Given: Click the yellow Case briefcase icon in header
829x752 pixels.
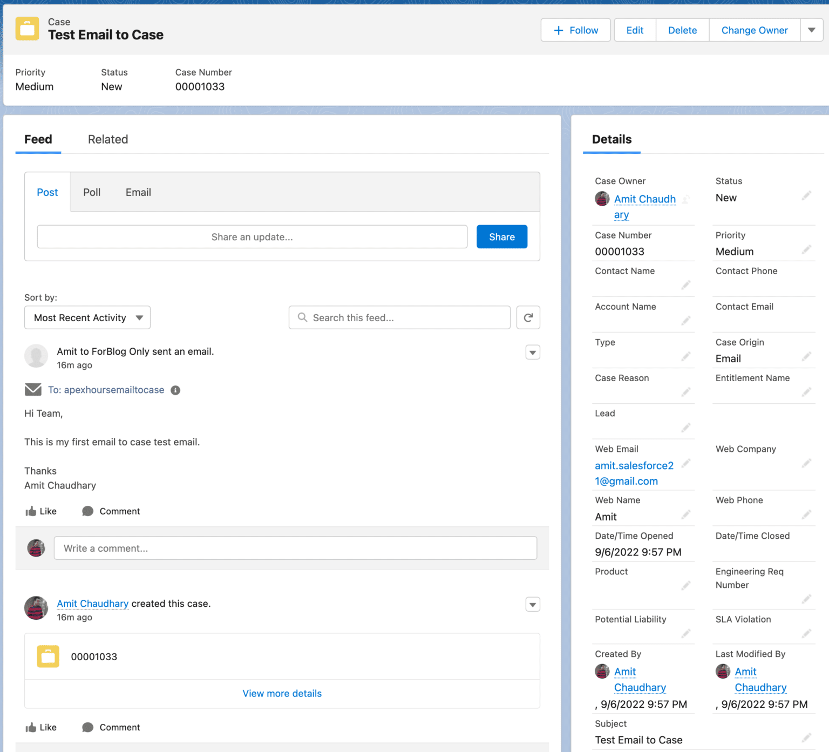Looking at the screenshot, I should point(28,29).
